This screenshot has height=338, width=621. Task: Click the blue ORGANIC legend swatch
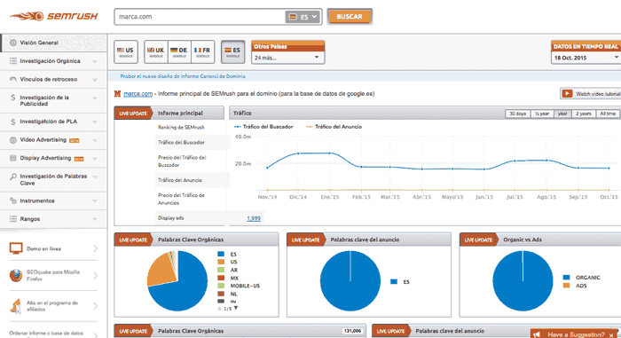coord(566,278)
